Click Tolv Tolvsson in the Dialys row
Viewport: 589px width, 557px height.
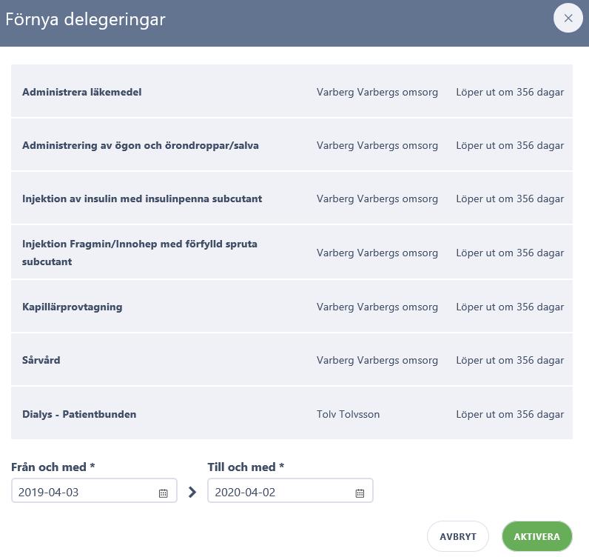tap(348, 414)
